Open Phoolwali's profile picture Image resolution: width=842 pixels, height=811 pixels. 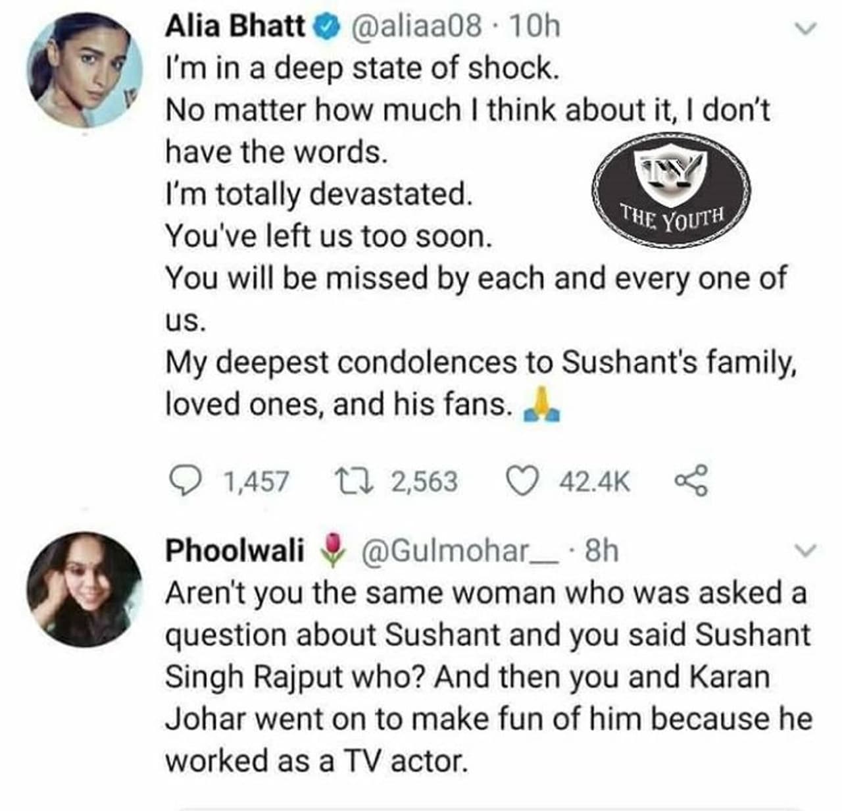(x=84, y=589)
